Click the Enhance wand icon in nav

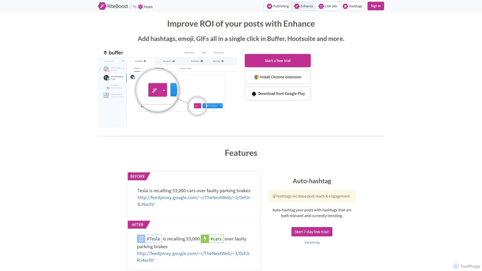(x=297, y=6)
